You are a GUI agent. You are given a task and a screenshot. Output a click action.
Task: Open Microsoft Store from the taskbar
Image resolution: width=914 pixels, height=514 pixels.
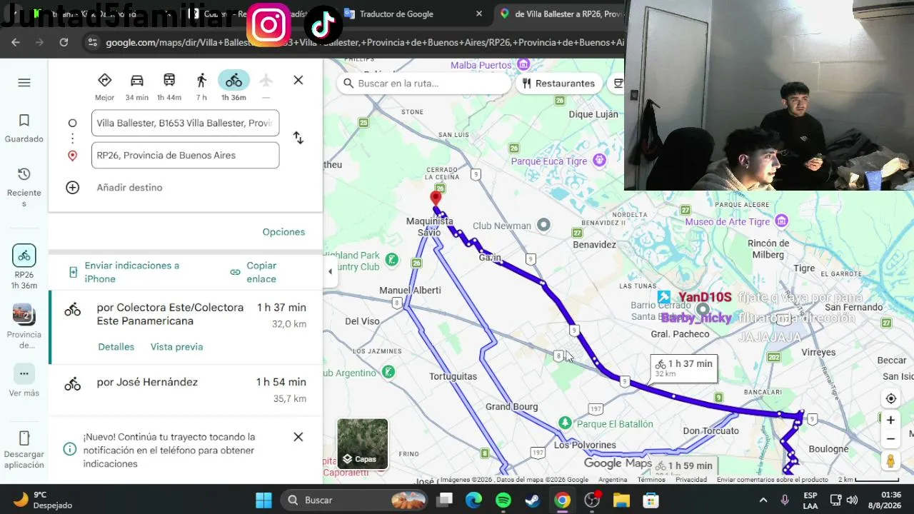(651, 500)
